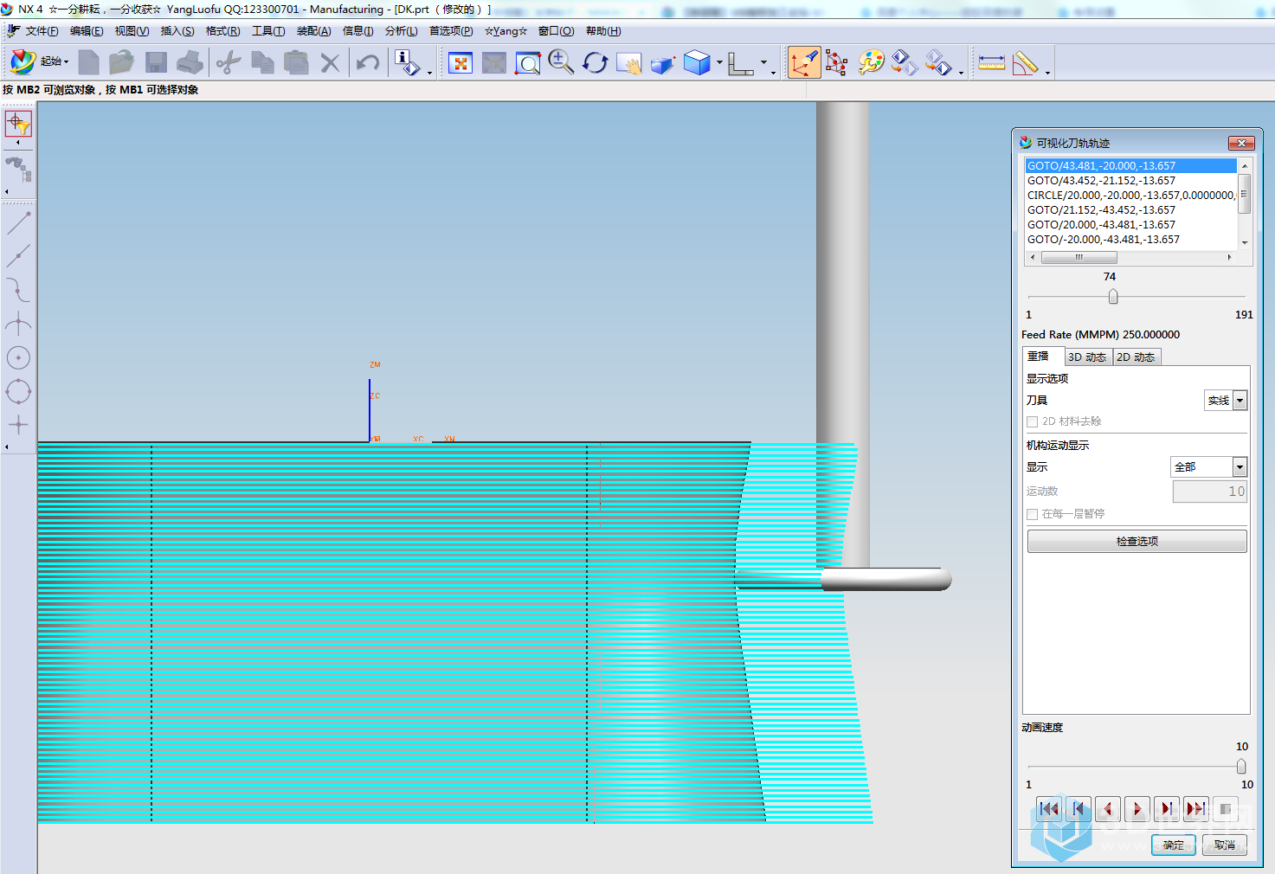This screenshot has height=874, width=1275.
Task: Click the 确定 button
Action: 1173,845
